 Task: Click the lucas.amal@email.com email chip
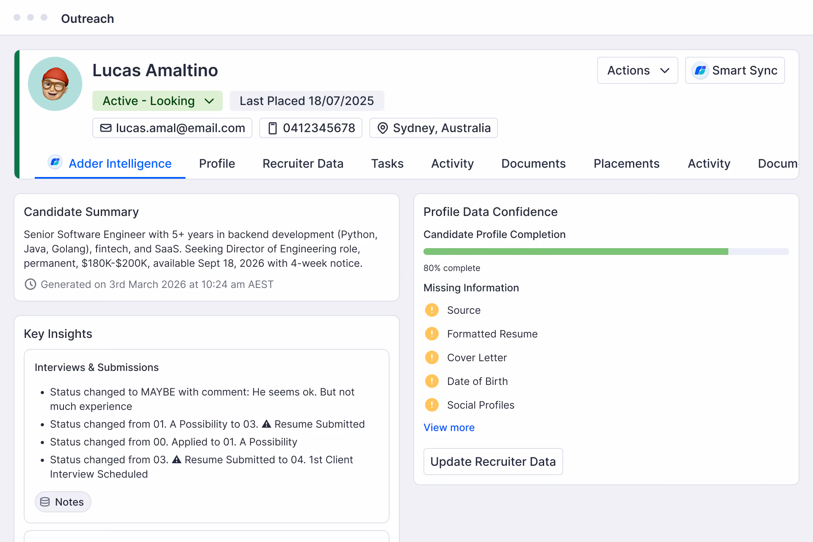pos(172,128)
